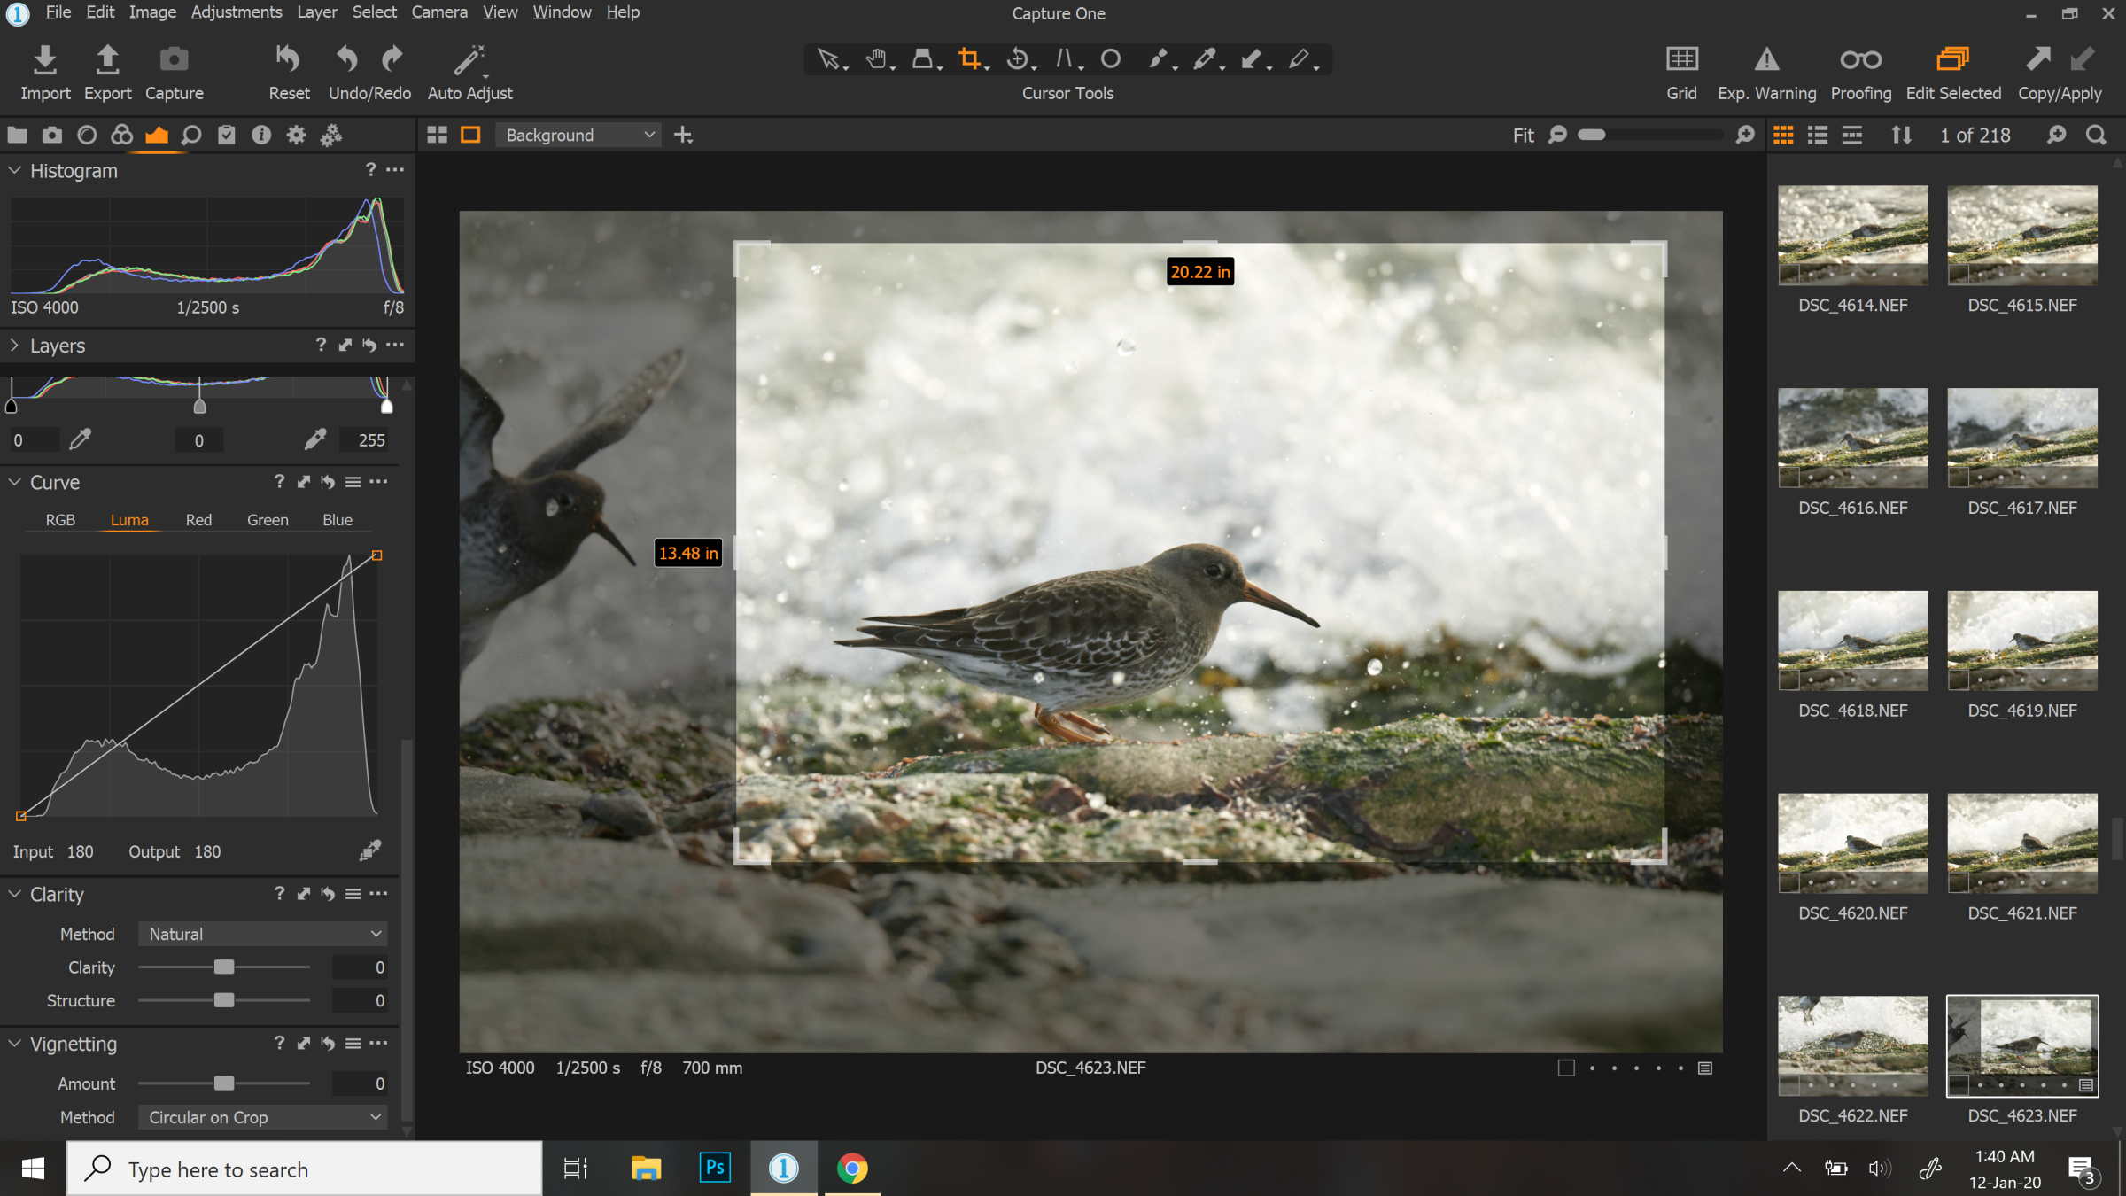Select the Annotations pencil tool
This screenshot has width=2126, height=1196.
click(x=1299, y=59)
